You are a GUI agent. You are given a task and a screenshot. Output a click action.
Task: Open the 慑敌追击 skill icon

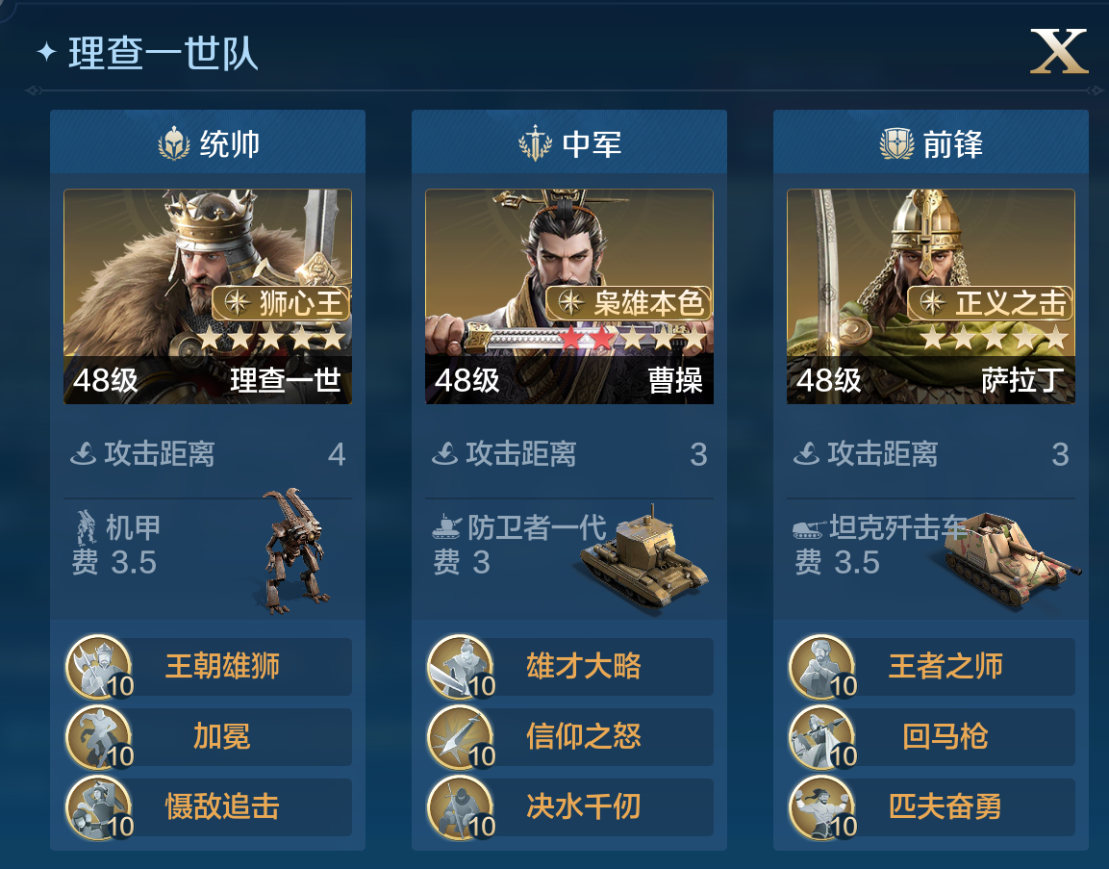pos(99,807)
